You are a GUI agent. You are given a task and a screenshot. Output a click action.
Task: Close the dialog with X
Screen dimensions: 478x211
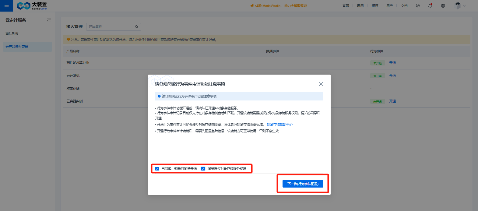pos(321,84)
